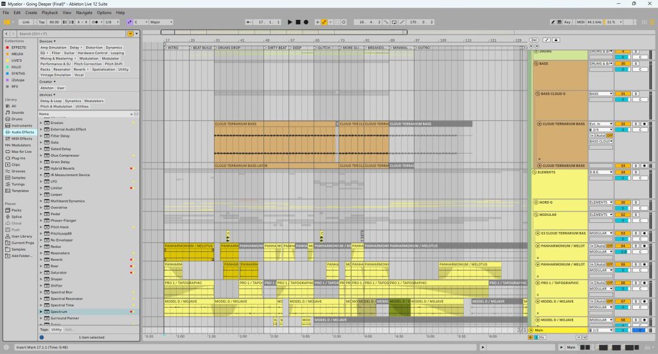The width and height of the screenshot is (658, 354).
Task: Jump to the DRUMS DROP locator
Action: (228, 48)
